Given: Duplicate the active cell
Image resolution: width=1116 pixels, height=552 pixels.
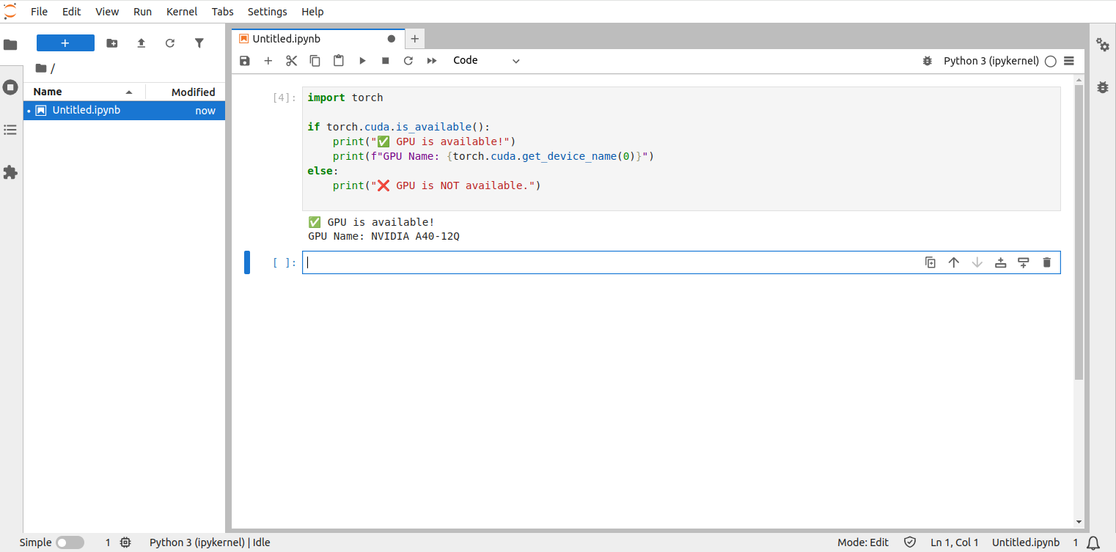Looking at the screenshot, I should click(930, 262).
